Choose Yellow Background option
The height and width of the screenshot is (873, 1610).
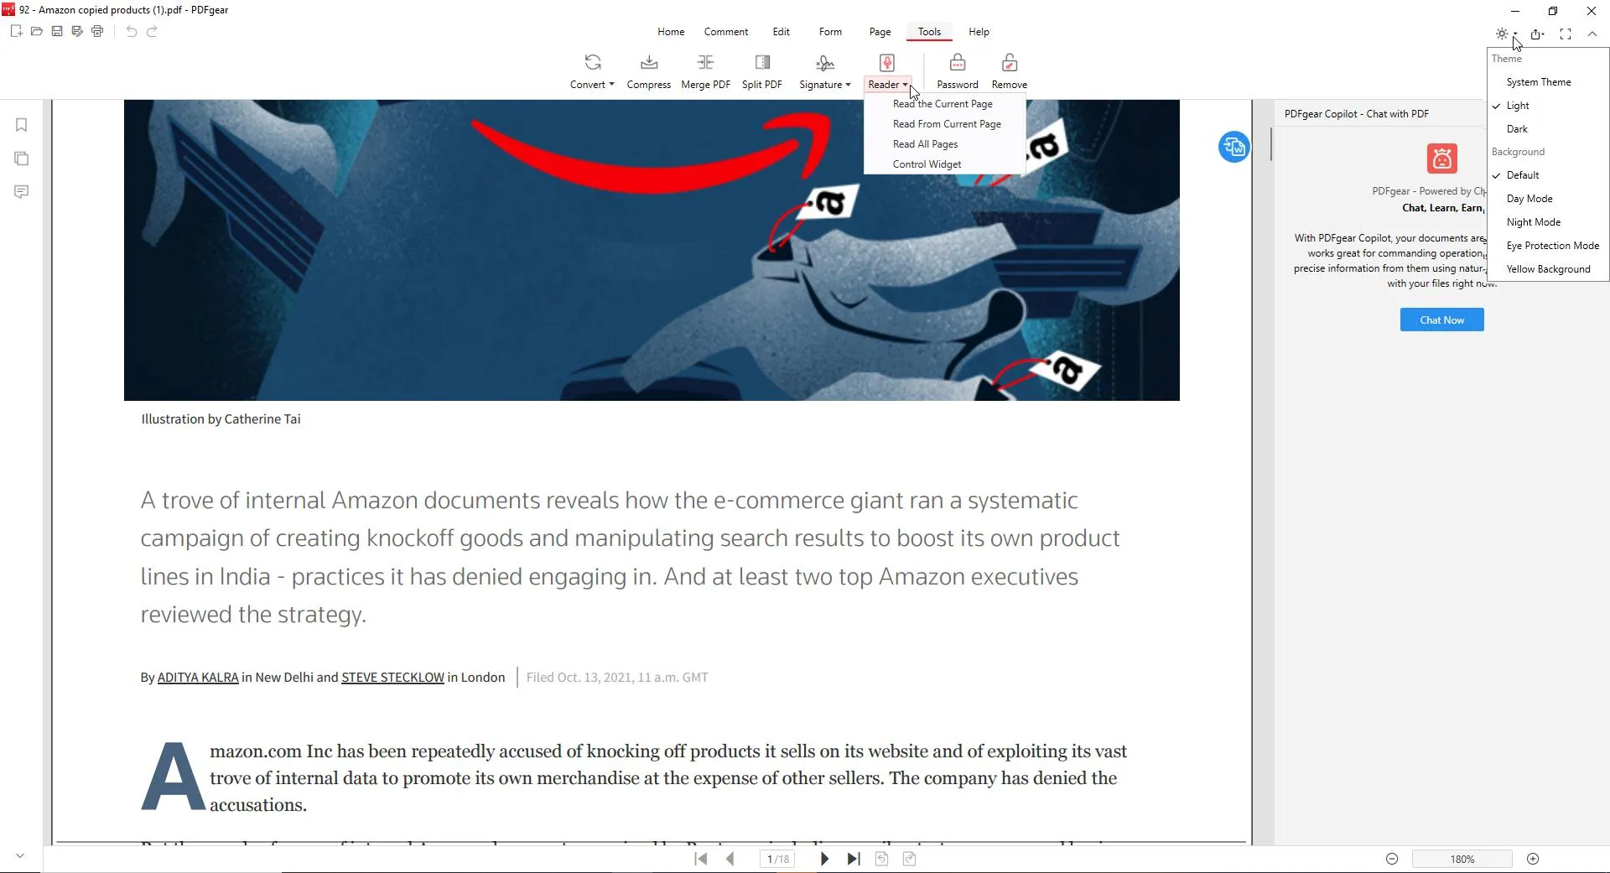tap(1548, 269)
